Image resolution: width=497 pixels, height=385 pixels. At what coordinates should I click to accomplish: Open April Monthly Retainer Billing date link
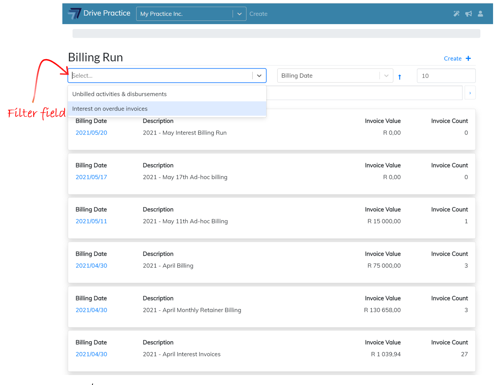91,310
